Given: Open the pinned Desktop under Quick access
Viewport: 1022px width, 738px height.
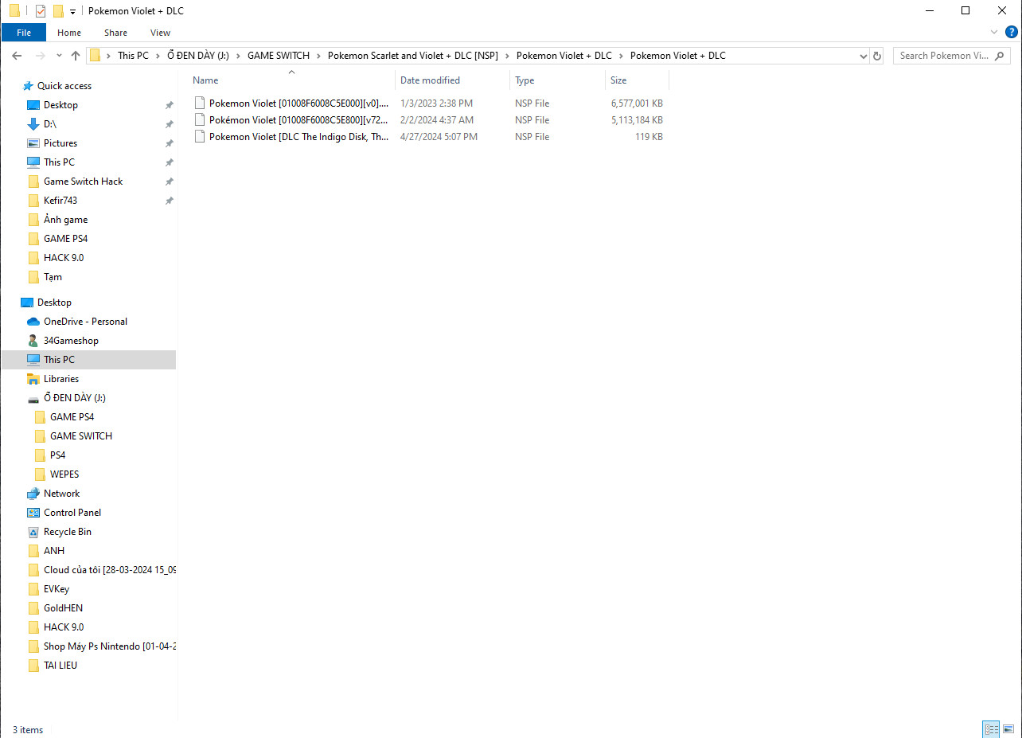Looking at the screenshot, I should point(60,105).
